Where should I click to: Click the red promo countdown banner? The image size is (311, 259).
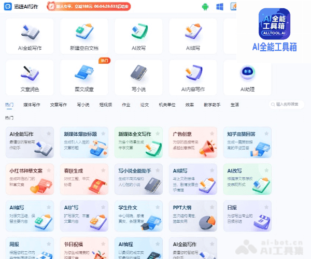click(89, 6)
